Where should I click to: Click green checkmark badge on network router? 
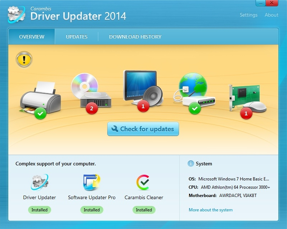pyautogui.click(x=195, y=108)
